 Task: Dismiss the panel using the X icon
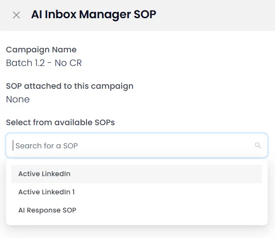click(x=16, y=15)
